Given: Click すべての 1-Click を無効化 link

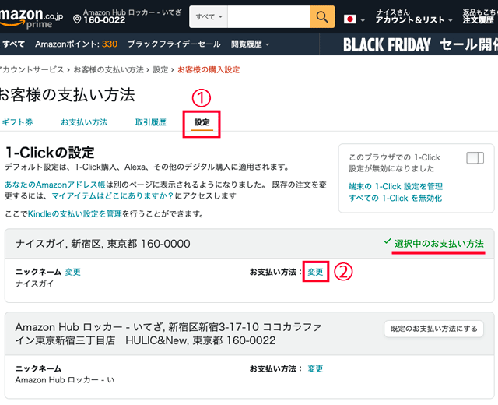Looking at the screenshot, I should [395, 198].
